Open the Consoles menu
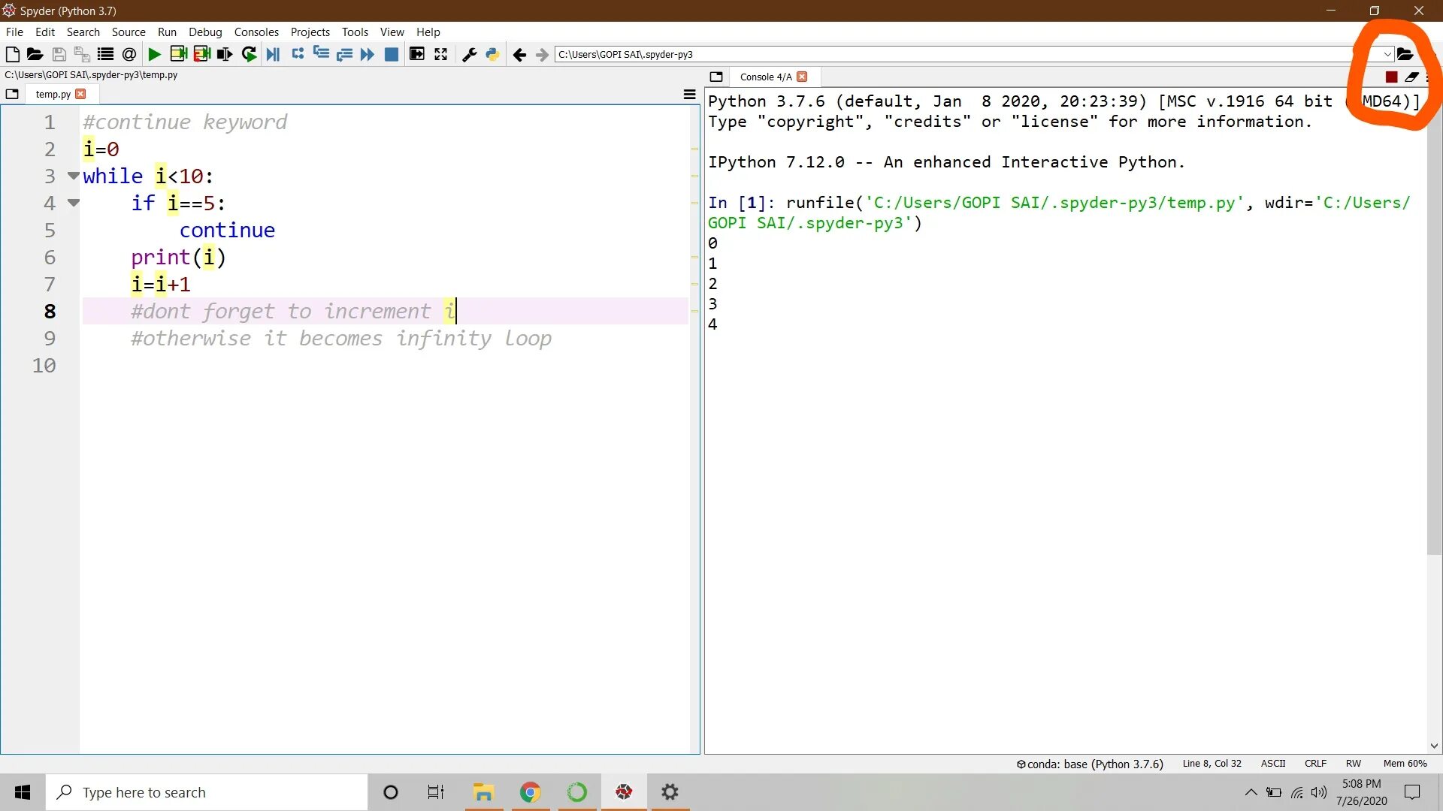Screen dimensions: 1443x811 coord(256,32)
